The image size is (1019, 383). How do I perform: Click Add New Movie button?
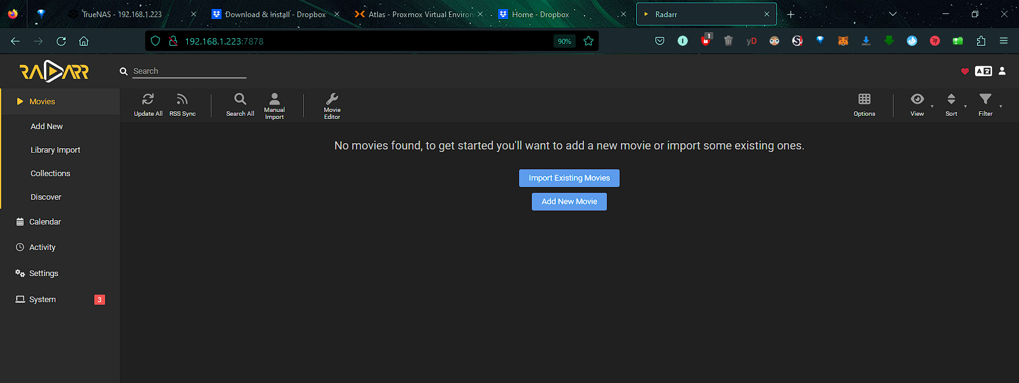(x=569, y=202)
